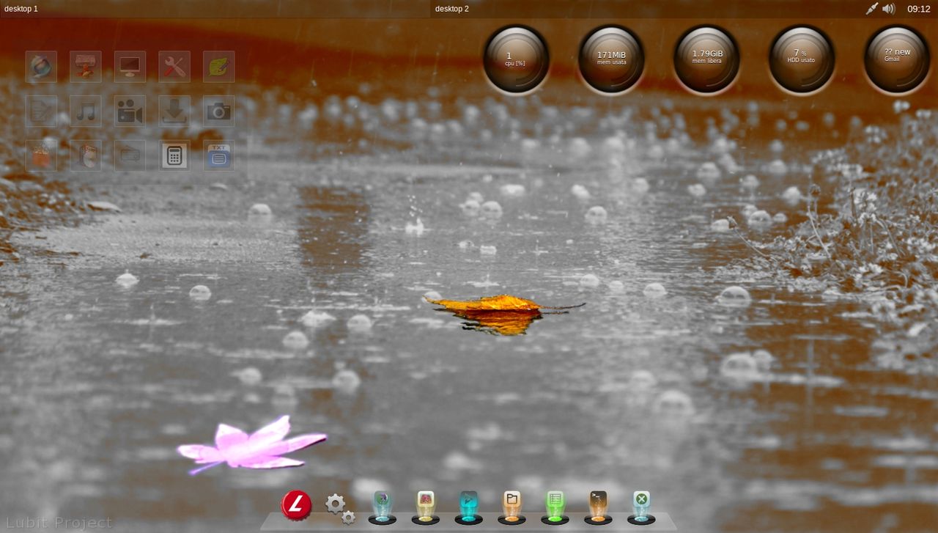Click the green X logout dock icon
Viewport: 938px width, 533px height.
[x=641, y=507]
